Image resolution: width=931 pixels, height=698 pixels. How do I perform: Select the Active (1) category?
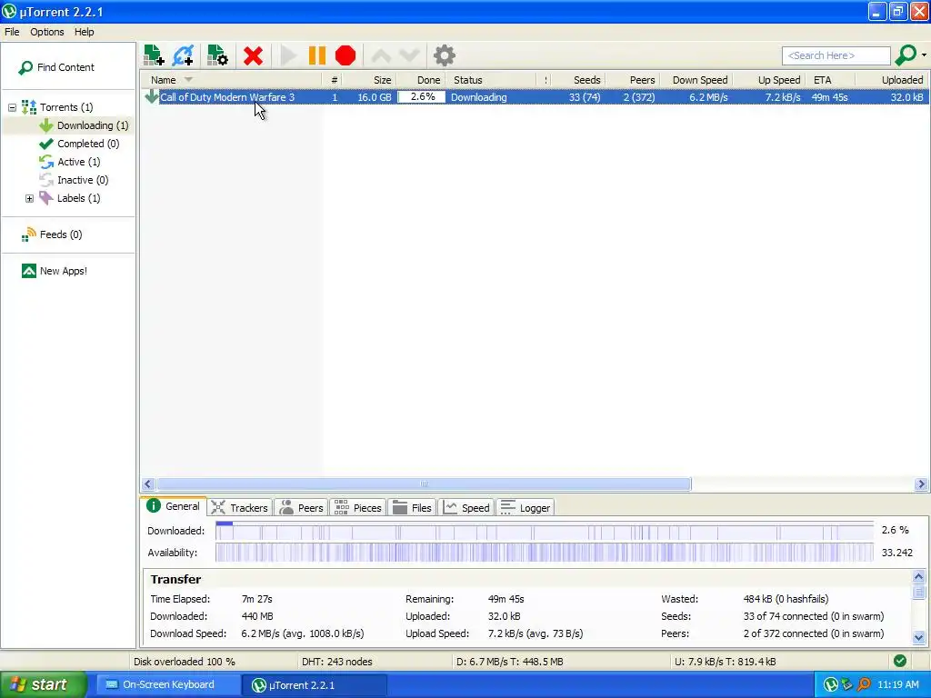tap(70, 162)
